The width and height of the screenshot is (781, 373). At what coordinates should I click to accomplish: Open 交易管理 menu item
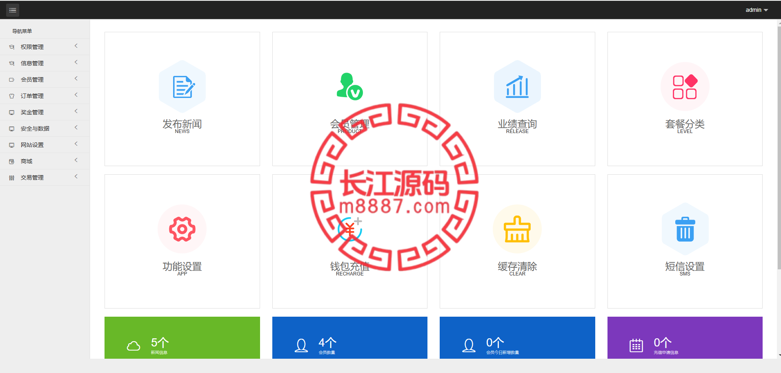(x=45, y=178)
